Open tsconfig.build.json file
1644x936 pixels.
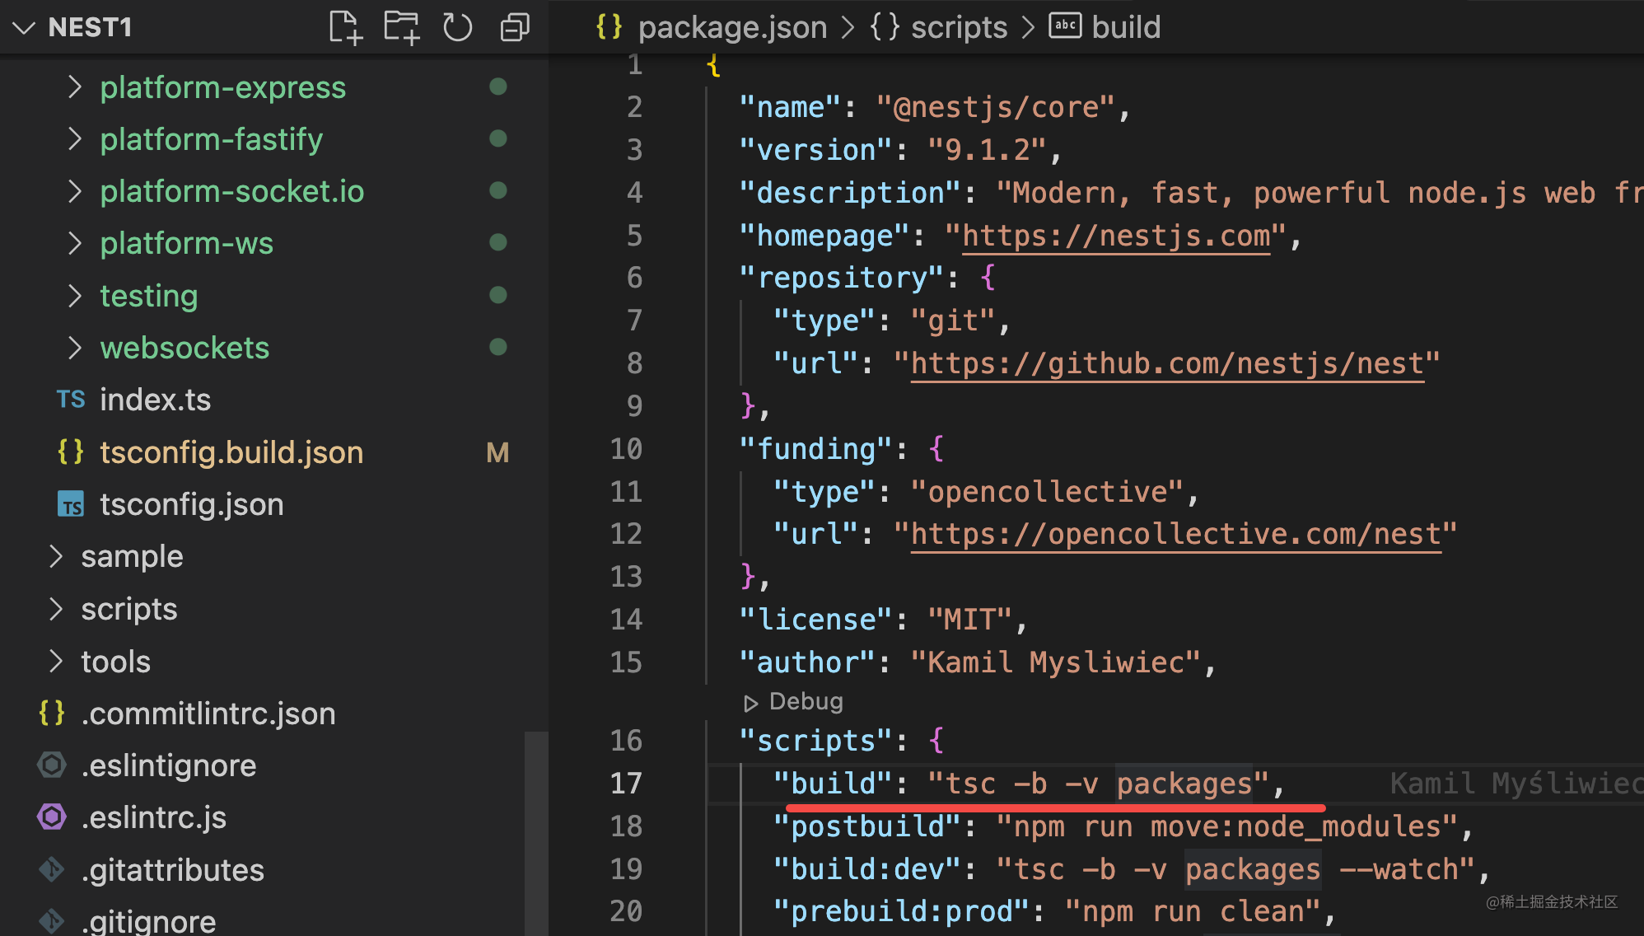(231, 452)
